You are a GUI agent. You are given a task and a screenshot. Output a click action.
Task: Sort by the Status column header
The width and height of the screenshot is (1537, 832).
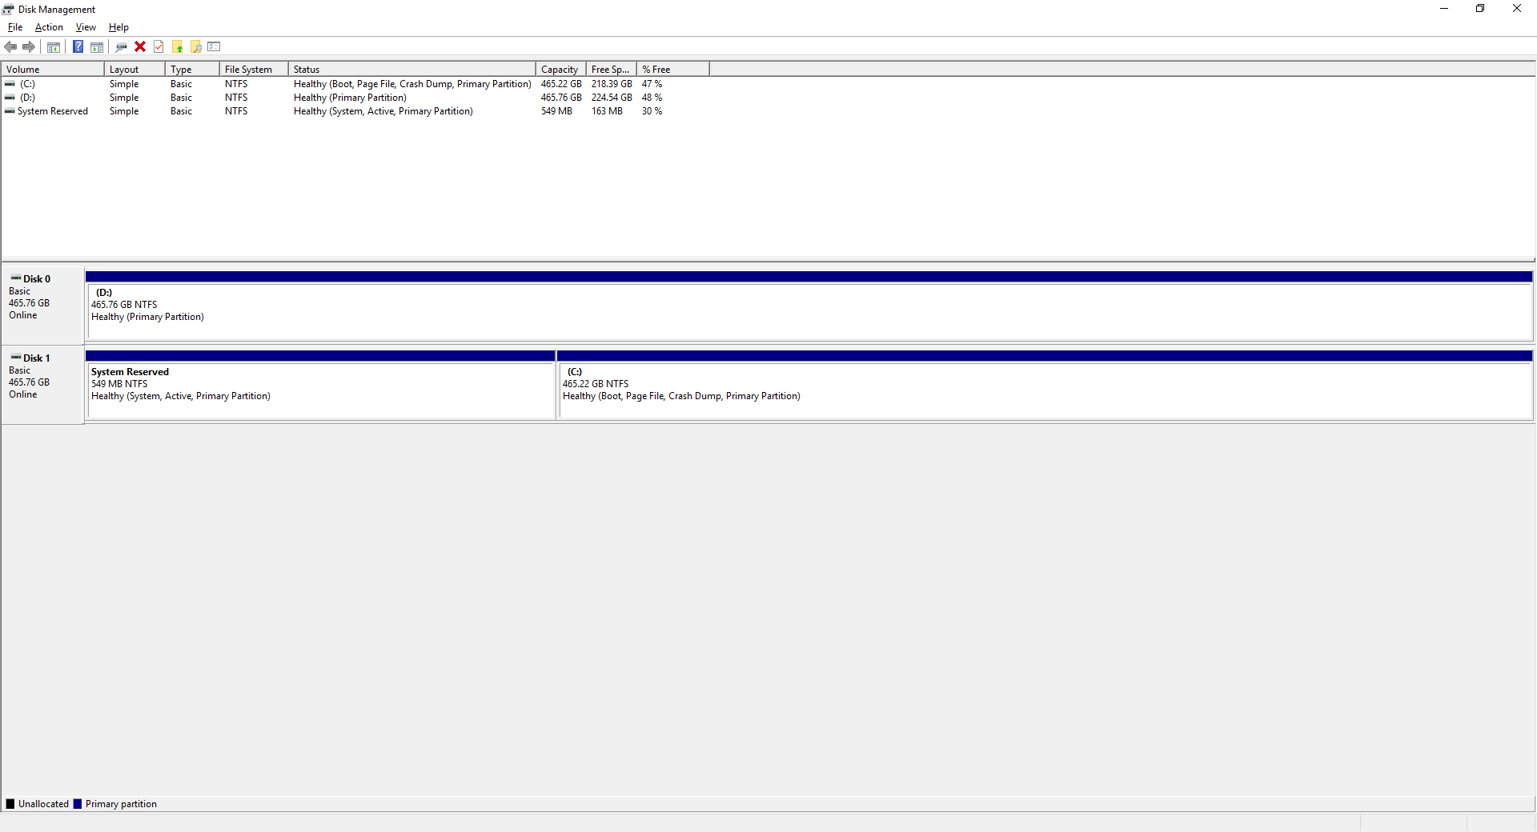click(412, 70)
